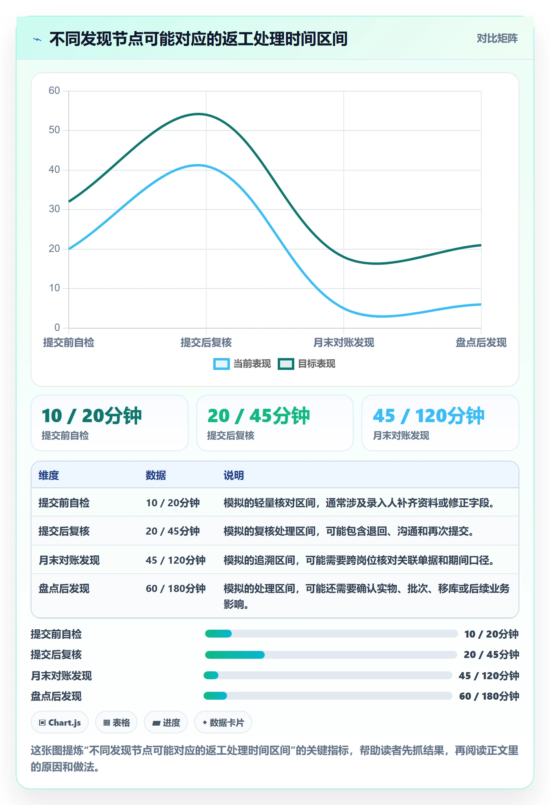Click the Chart.js chip square icon
This screenshot has width=550, height=805.
[x=42, y=722]
